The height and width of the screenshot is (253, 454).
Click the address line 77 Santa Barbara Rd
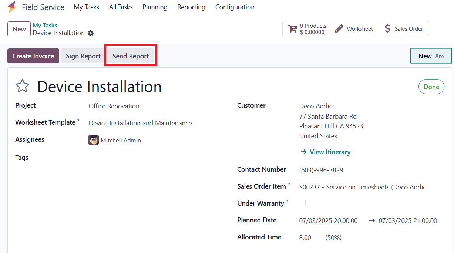click(x=328, y=116)
